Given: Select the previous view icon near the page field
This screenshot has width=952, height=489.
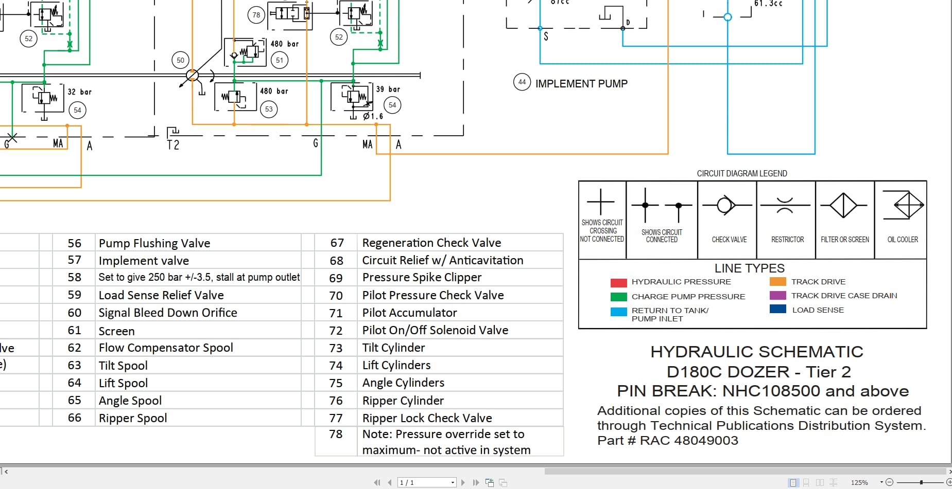Looking at the screenshot, I should pyautogui.click(x=489, y=482).
